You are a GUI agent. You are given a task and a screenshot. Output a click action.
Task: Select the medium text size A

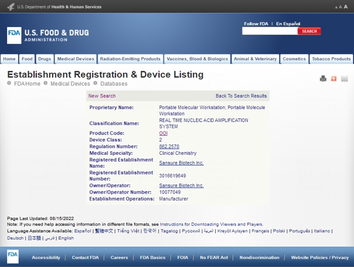point(340,7)
